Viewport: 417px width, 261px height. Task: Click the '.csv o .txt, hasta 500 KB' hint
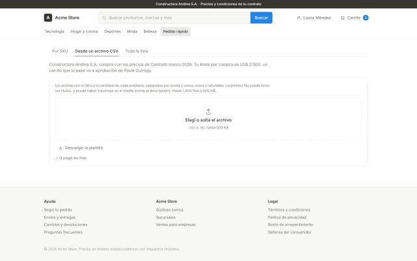tap(208, 128)
